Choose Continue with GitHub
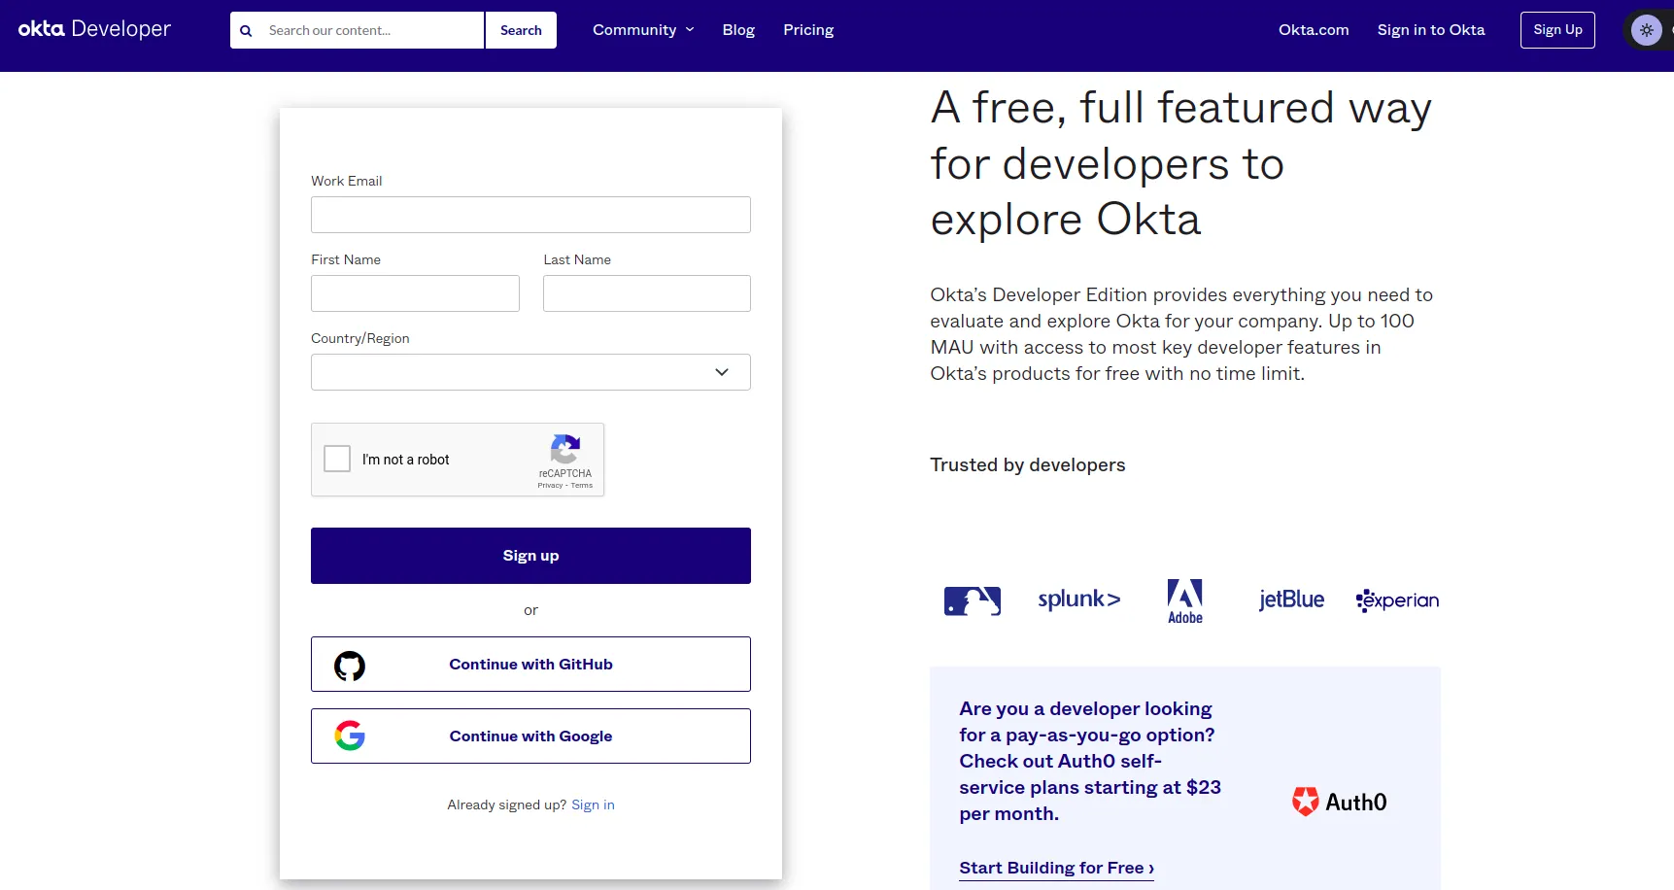Viewport: 1674px width, 890px height. point(530,665)
